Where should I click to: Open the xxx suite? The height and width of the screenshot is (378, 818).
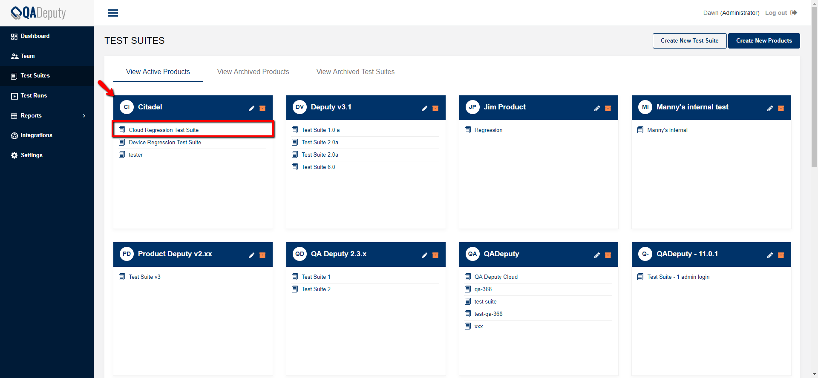point(478,326)
